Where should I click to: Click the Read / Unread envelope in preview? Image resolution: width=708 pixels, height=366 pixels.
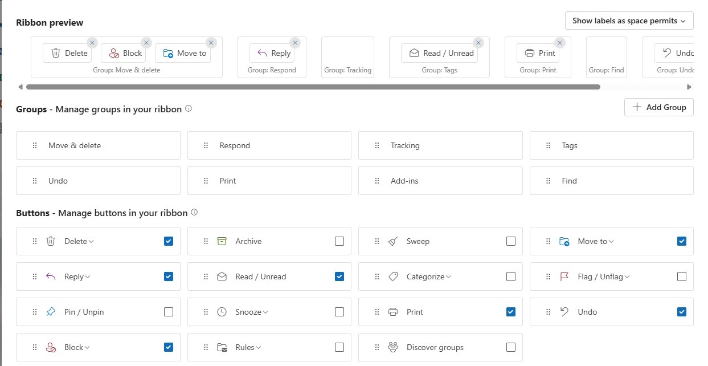tap(414, 53)
